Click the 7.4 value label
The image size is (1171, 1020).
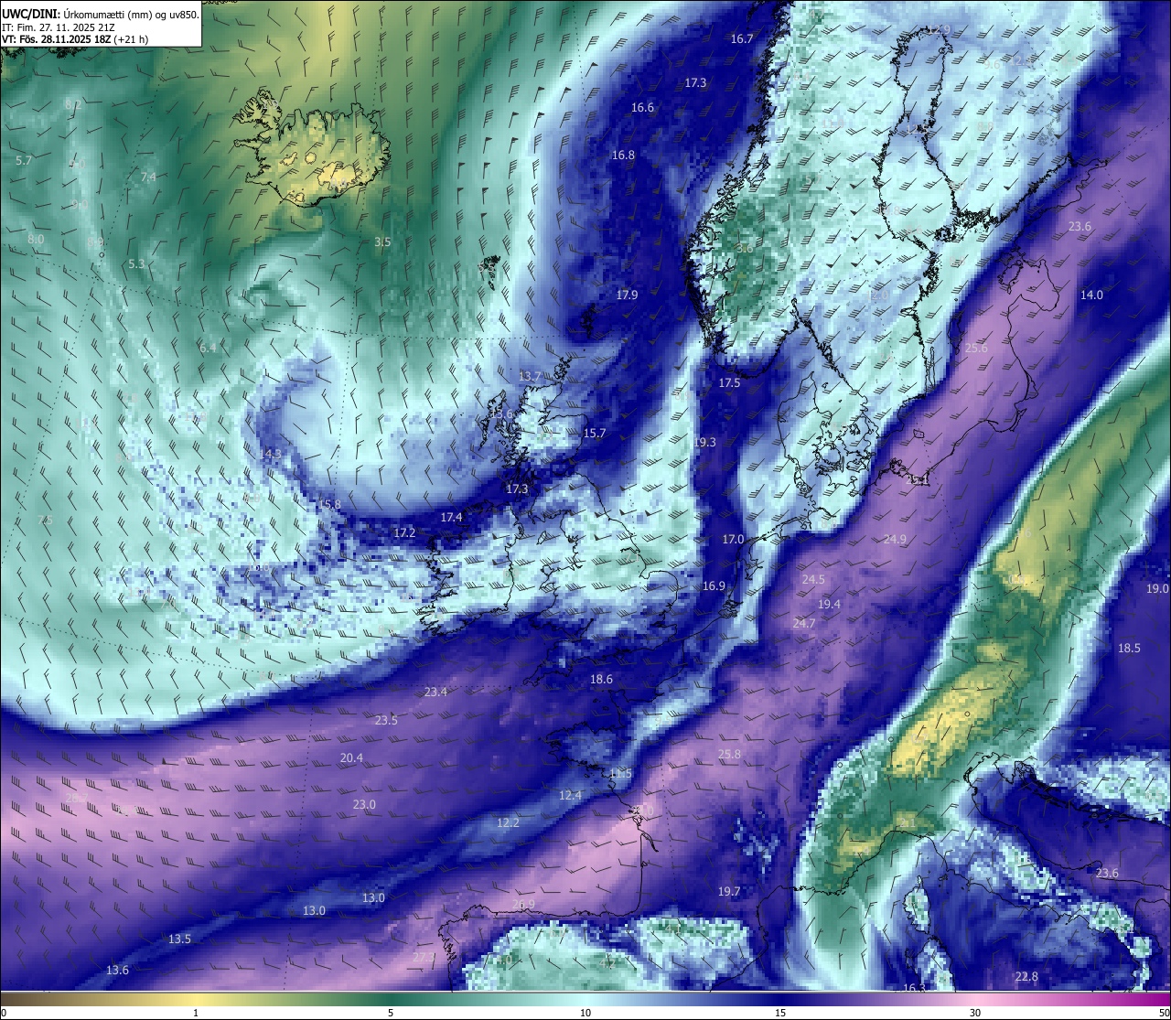[148, 177]
